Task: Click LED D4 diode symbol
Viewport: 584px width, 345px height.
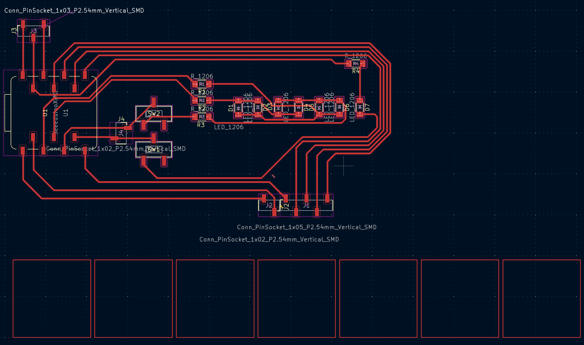Action: pyautogui.click(x=298, y=107)
